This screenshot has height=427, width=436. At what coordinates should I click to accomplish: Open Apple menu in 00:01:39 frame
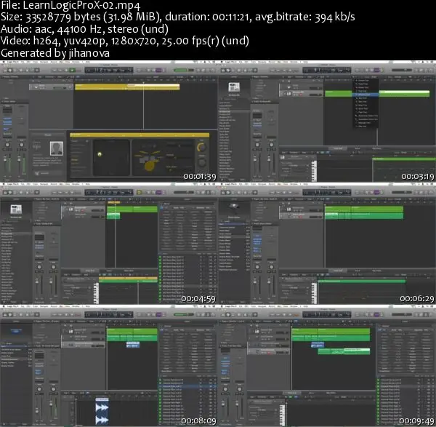point(3,62)
